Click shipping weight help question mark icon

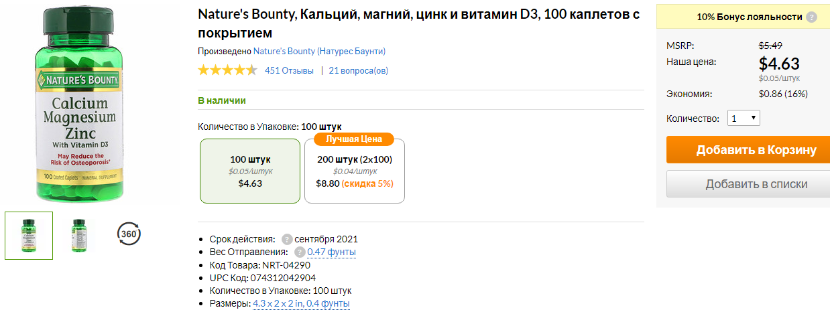click(x=300, y=252)
